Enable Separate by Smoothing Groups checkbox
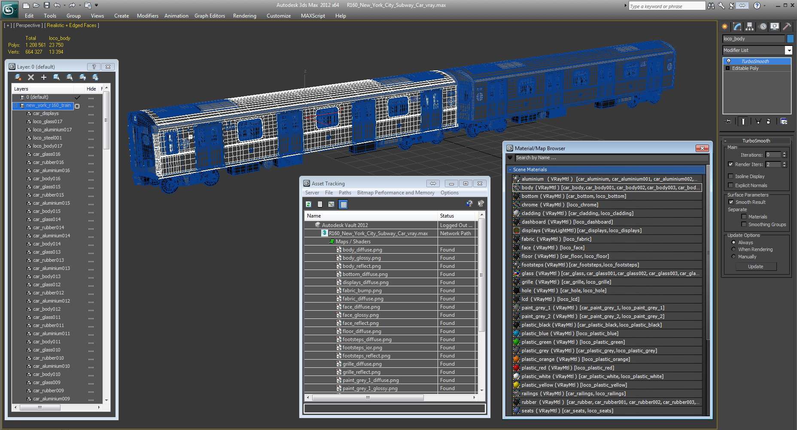This screenshot has height=430, width=797. click(744, 224)
